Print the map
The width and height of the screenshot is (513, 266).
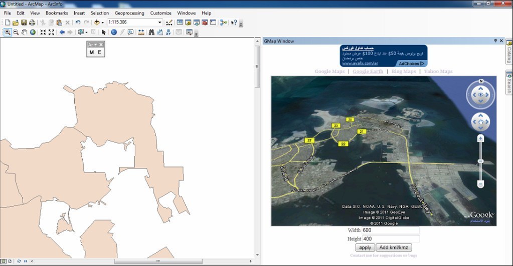point(32,22)
